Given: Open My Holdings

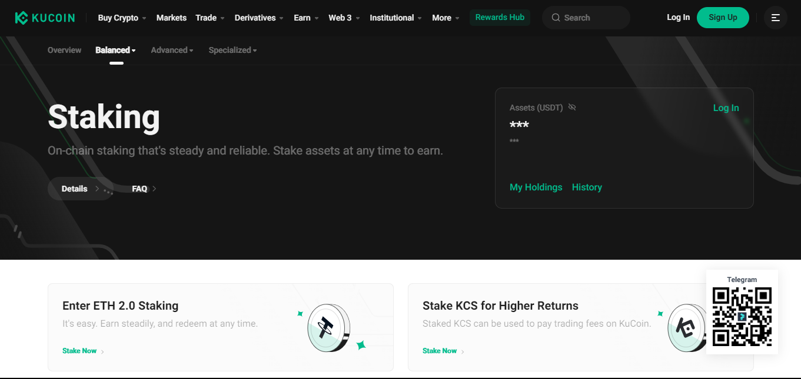Looking at the screenshot, I should coord(536,187).
